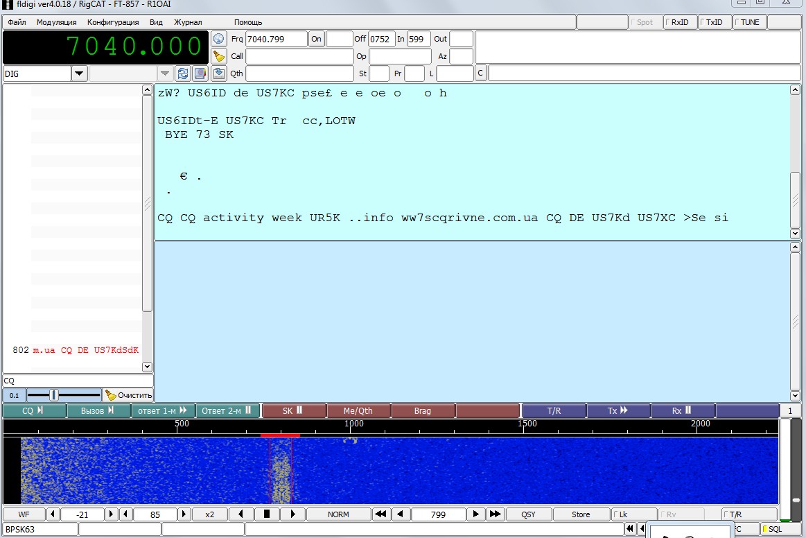Click the signal browser squelch slider
806x538 pixels.
coord(54,395)
